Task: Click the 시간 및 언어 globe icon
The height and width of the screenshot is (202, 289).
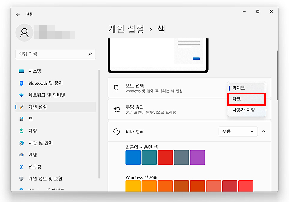Action: 21,143
